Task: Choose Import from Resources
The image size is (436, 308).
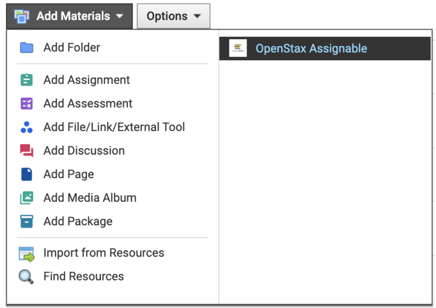Action: 104,253
